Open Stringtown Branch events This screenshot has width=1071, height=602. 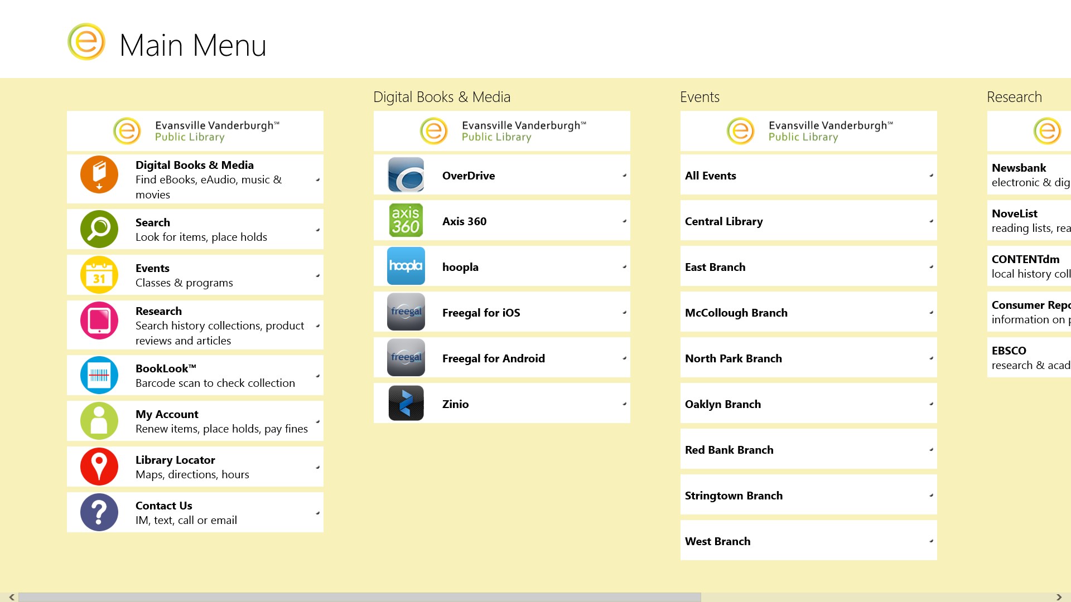[x=809, y=495]
